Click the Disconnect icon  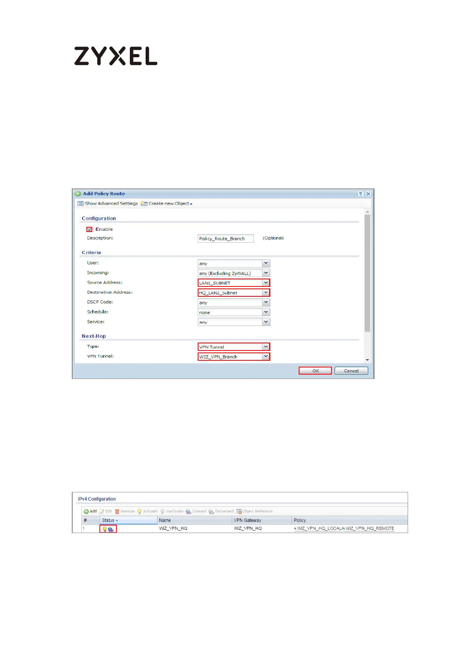pyautogui.click(x=211, y=511)
